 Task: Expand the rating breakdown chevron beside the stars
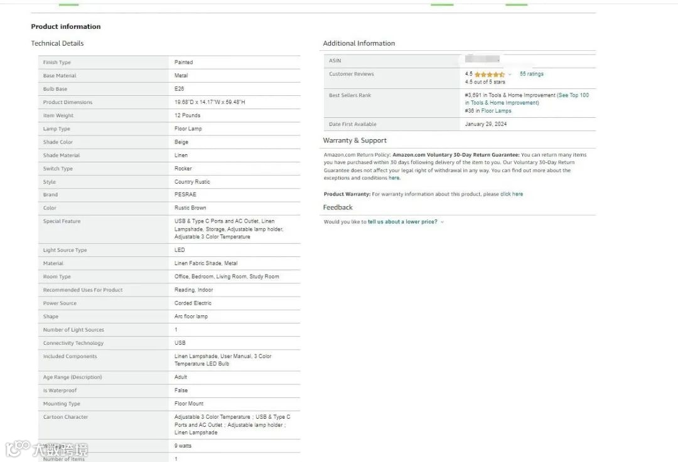(x=510, y=75)
